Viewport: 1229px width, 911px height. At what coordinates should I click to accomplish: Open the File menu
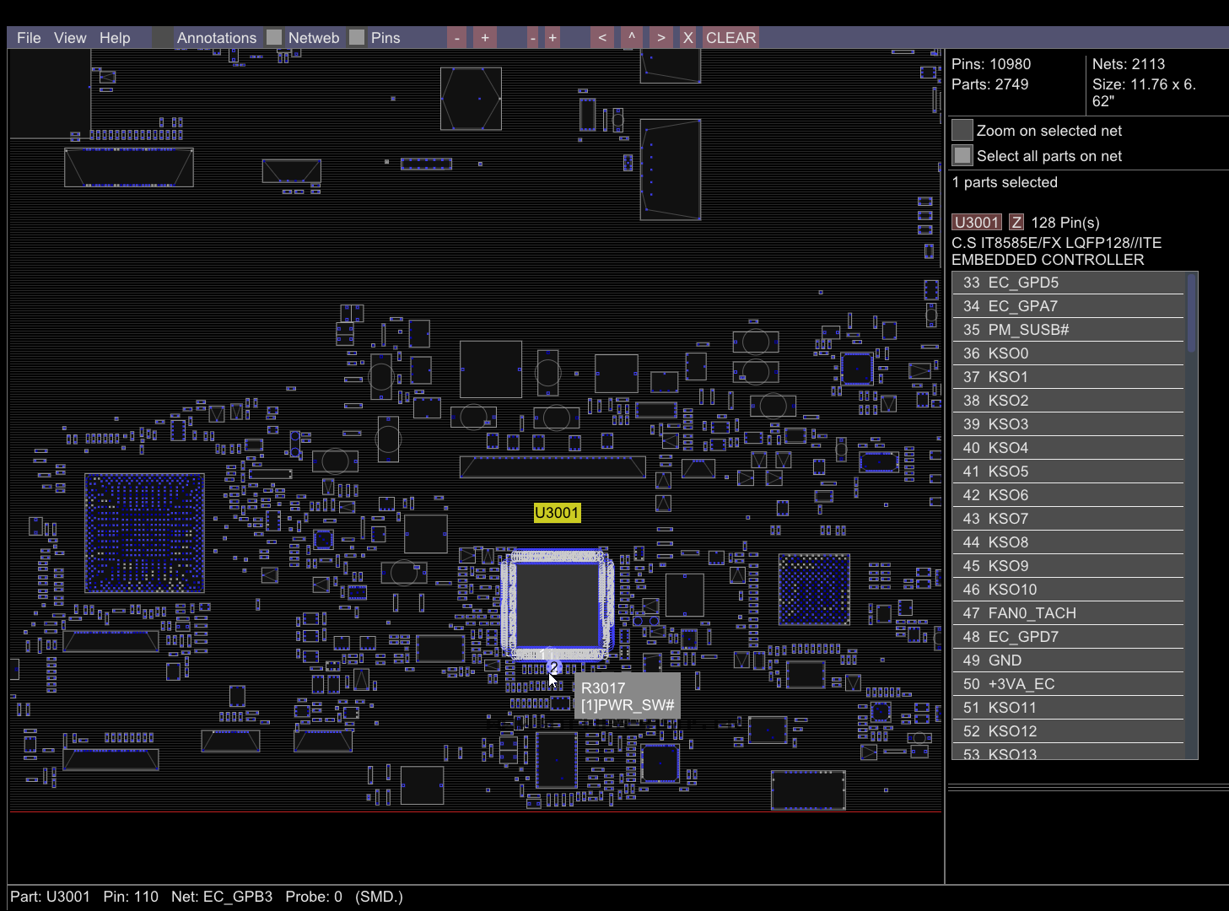tap(29, 38)
